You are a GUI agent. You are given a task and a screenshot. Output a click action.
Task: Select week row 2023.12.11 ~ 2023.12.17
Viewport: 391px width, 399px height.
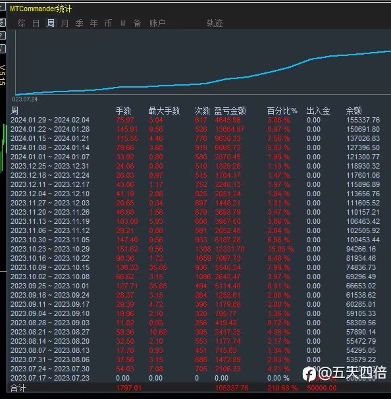(195, 184)
